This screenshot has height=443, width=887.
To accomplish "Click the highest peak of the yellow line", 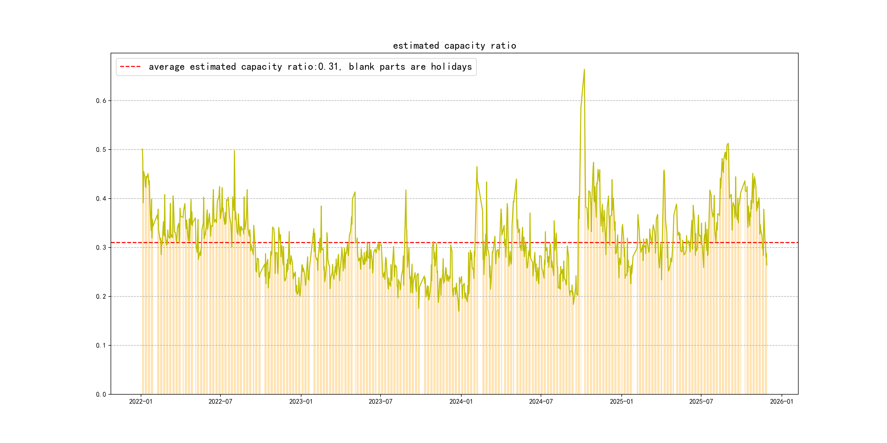I will 584,70.
